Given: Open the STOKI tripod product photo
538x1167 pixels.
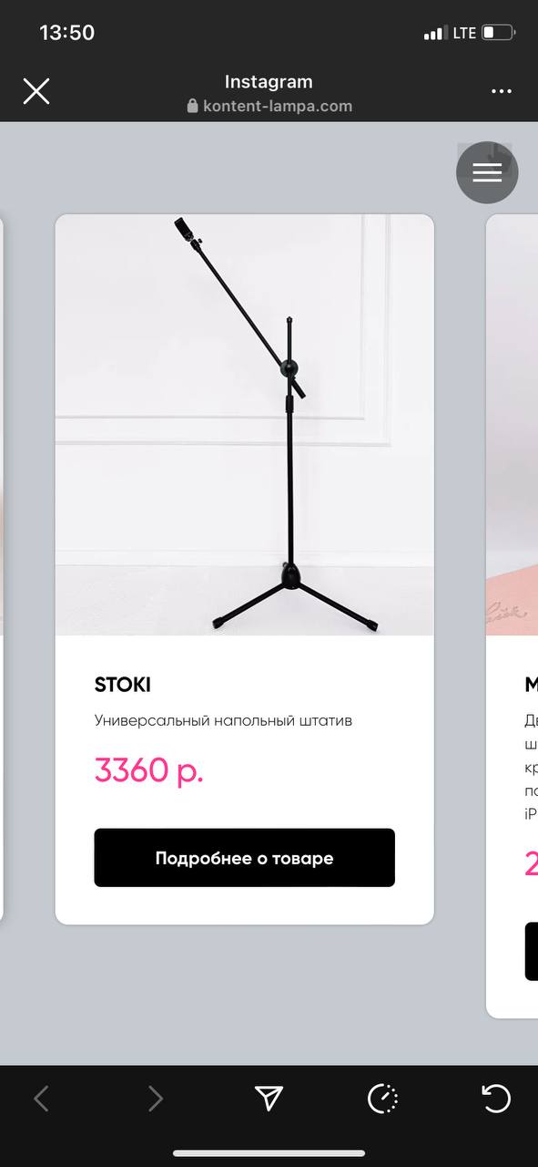Looking at the screenshot, I should pos(244,425).
